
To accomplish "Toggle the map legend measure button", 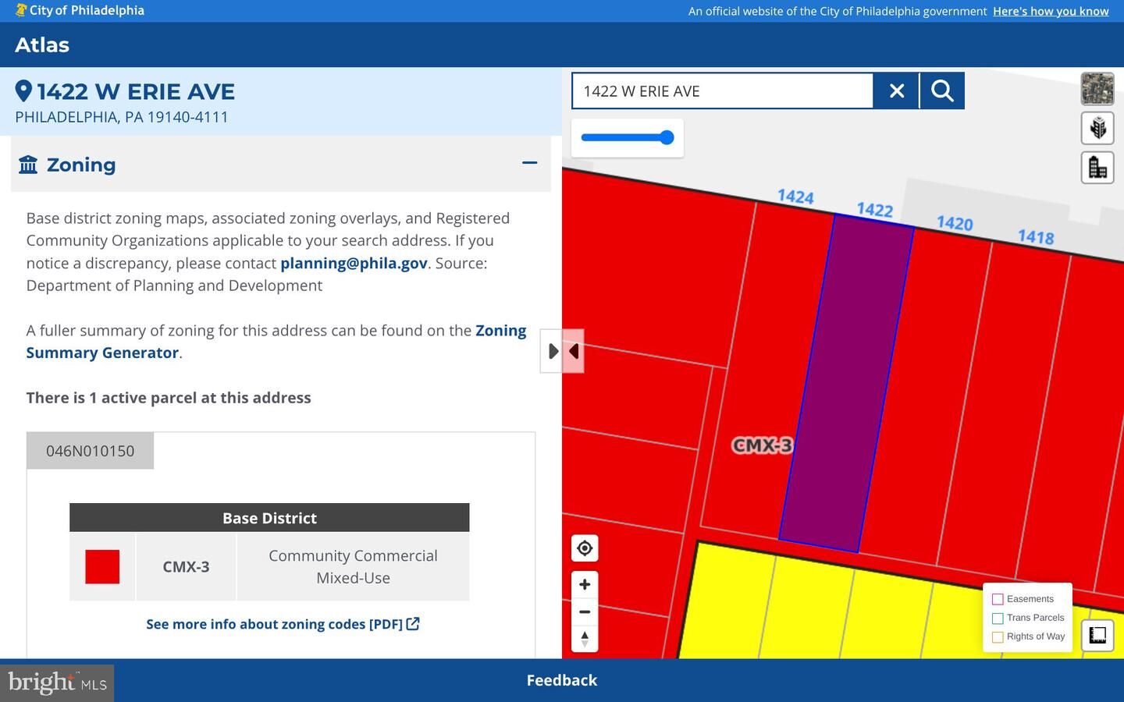I will [x=1097, y=635].
